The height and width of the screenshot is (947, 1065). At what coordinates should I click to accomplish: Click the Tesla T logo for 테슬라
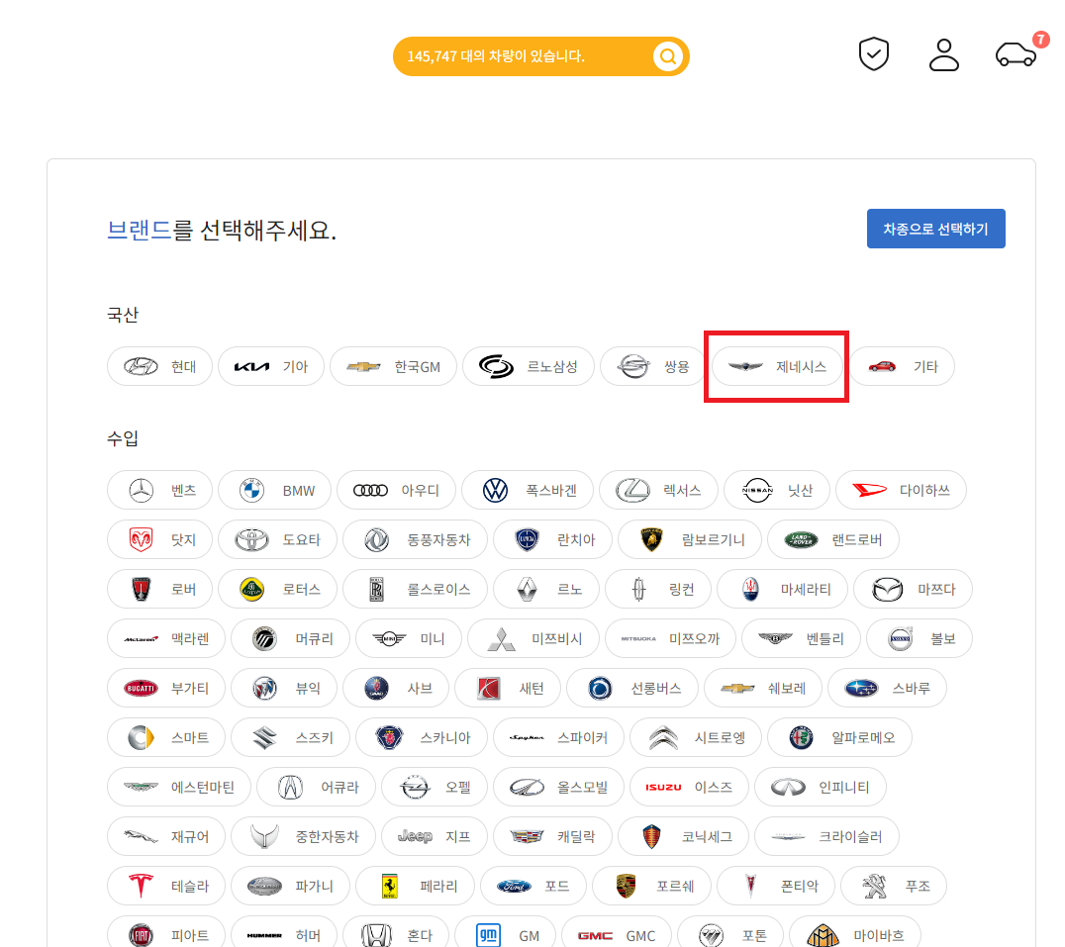(142, 887)
